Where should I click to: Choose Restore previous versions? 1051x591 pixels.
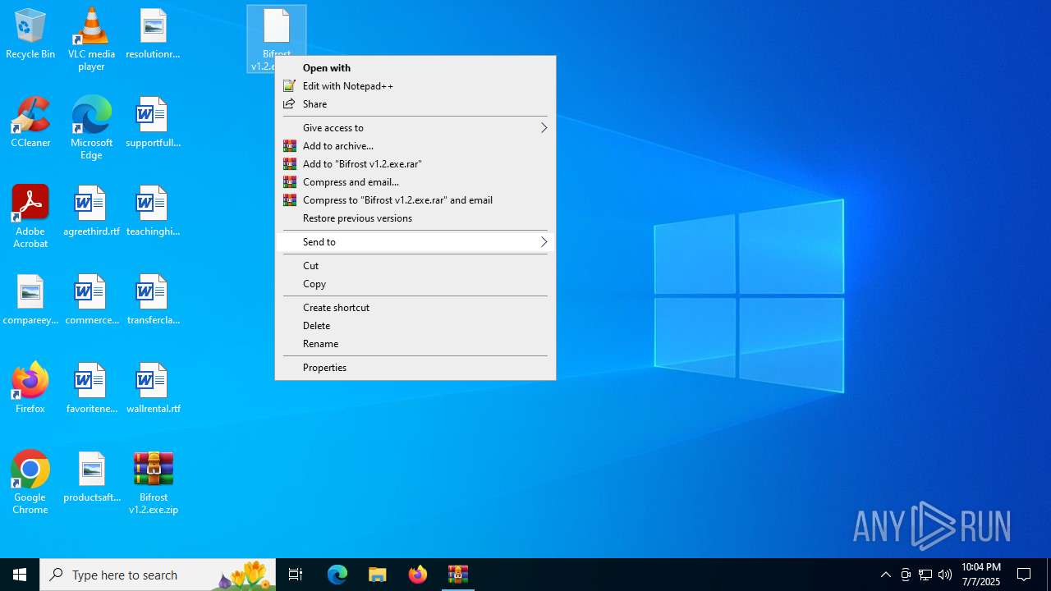pos(415,218)
